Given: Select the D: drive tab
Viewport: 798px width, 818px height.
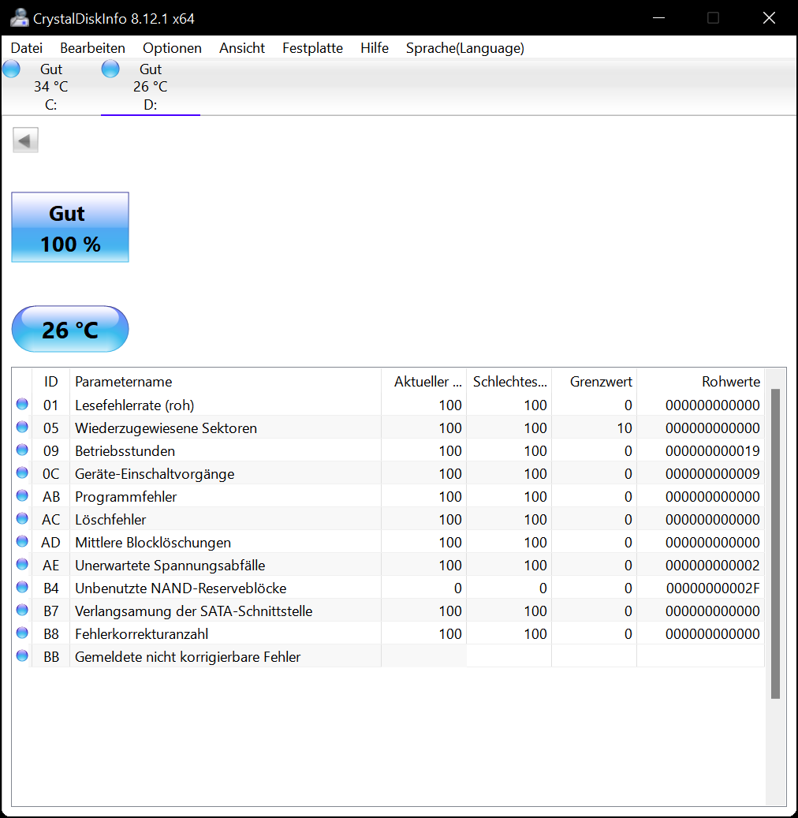Looking at the screenshot, I should (150, 87).
